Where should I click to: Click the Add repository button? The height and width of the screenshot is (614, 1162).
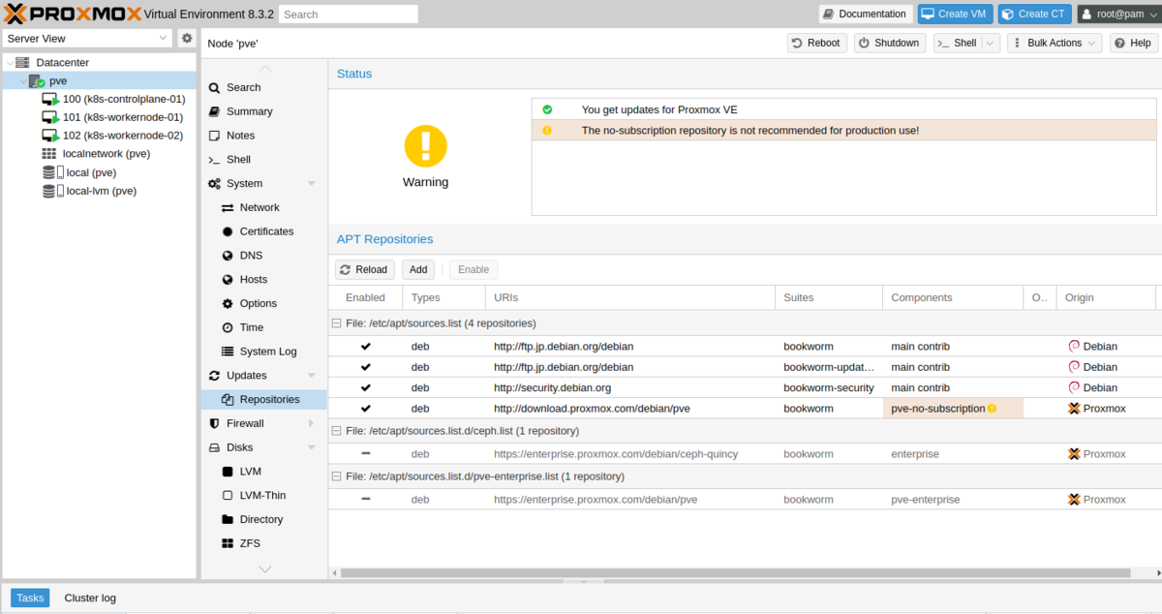418,269
